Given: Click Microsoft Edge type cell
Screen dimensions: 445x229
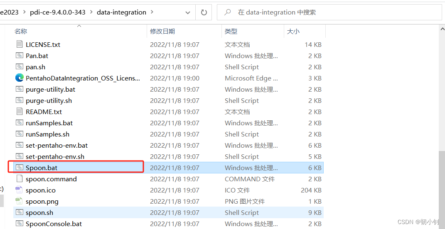Looking at the screenshot, I should click(x=251, y=78).
